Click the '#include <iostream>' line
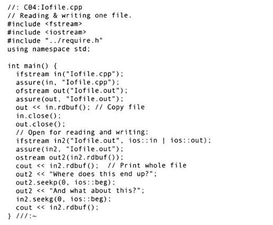This screenshot has width=273, height=225. [47, 32]
